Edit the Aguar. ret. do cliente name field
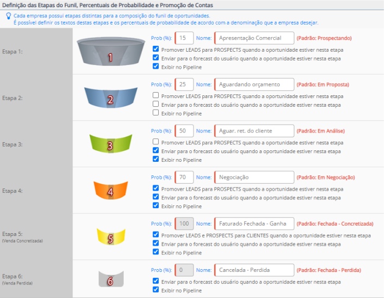 click(254, 131)
